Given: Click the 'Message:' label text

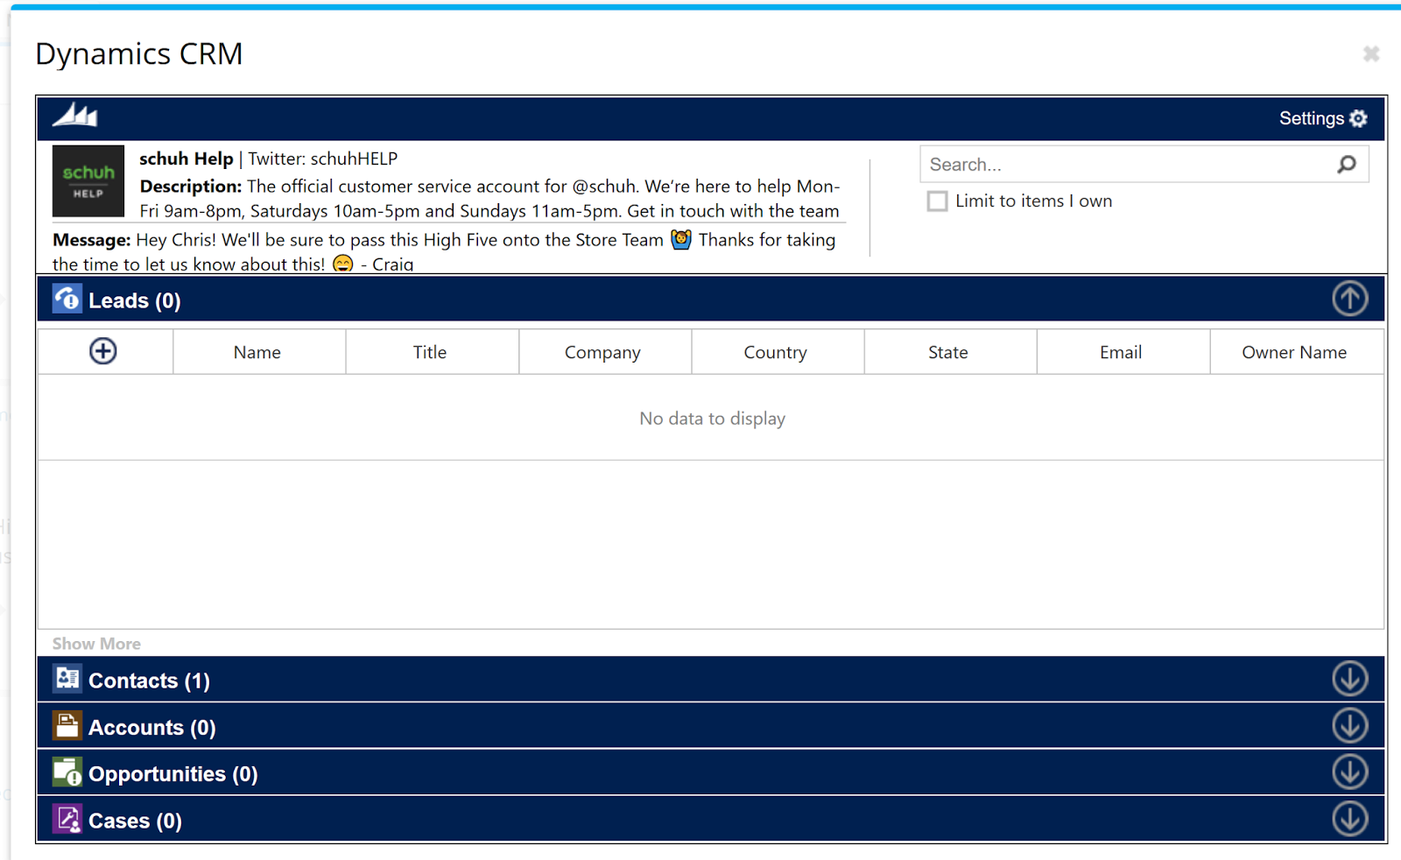Looking at the screenshot, I should (x=92, y=240).
